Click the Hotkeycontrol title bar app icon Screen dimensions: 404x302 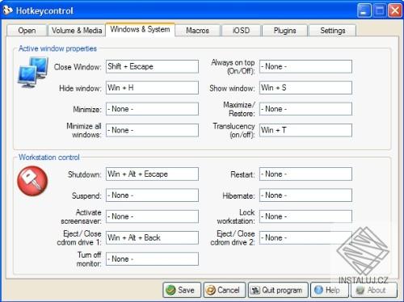7,10
